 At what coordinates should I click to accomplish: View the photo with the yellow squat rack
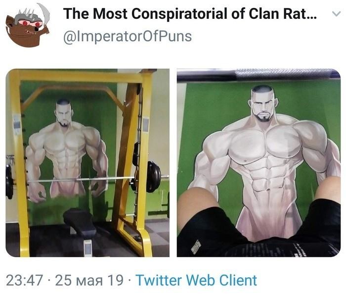(87, 163)
